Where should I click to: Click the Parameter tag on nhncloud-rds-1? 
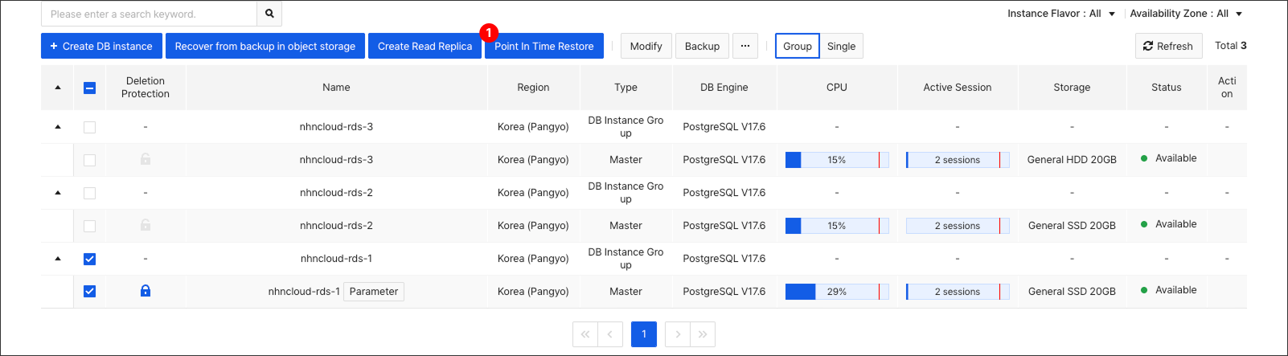pos(374,292)
